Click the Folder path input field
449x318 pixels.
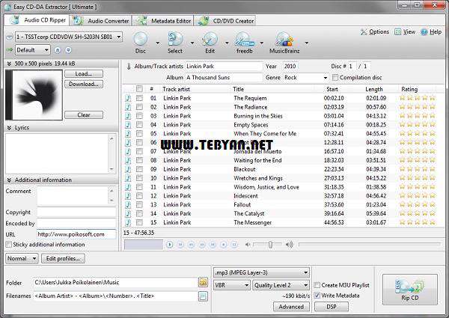pos(115,283)
